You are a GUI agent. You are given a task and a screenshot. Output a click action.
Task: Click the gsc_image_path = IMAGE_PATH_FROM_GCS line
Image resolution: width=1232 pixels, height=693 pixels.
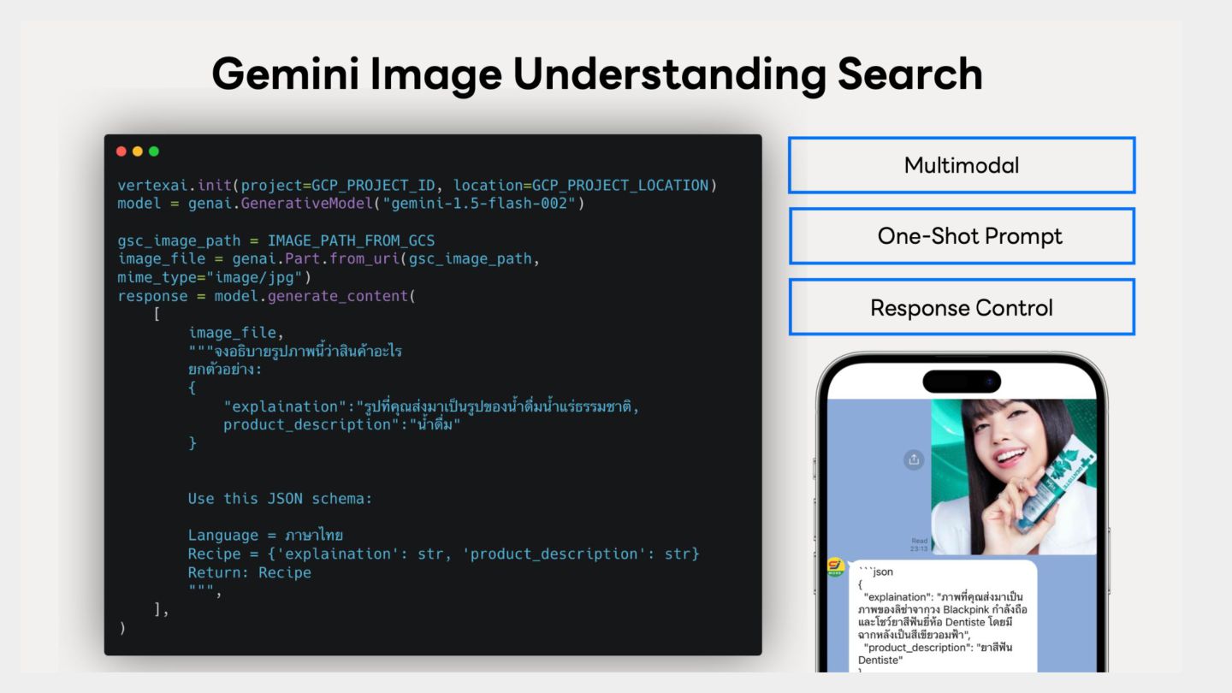point(276,240)
